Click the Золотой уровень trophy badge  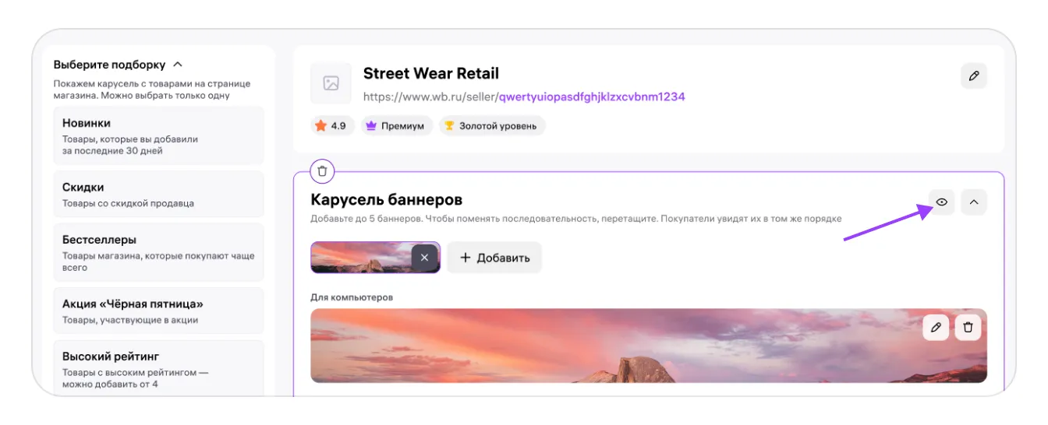[x=491, y=126]
